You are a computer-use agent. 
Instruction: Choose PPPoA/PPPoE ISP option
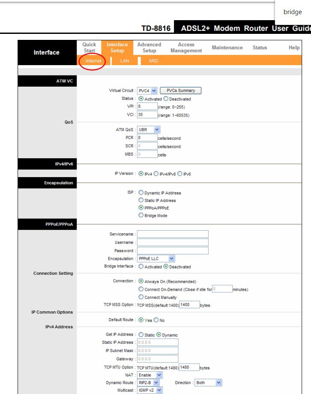[141, 208]
